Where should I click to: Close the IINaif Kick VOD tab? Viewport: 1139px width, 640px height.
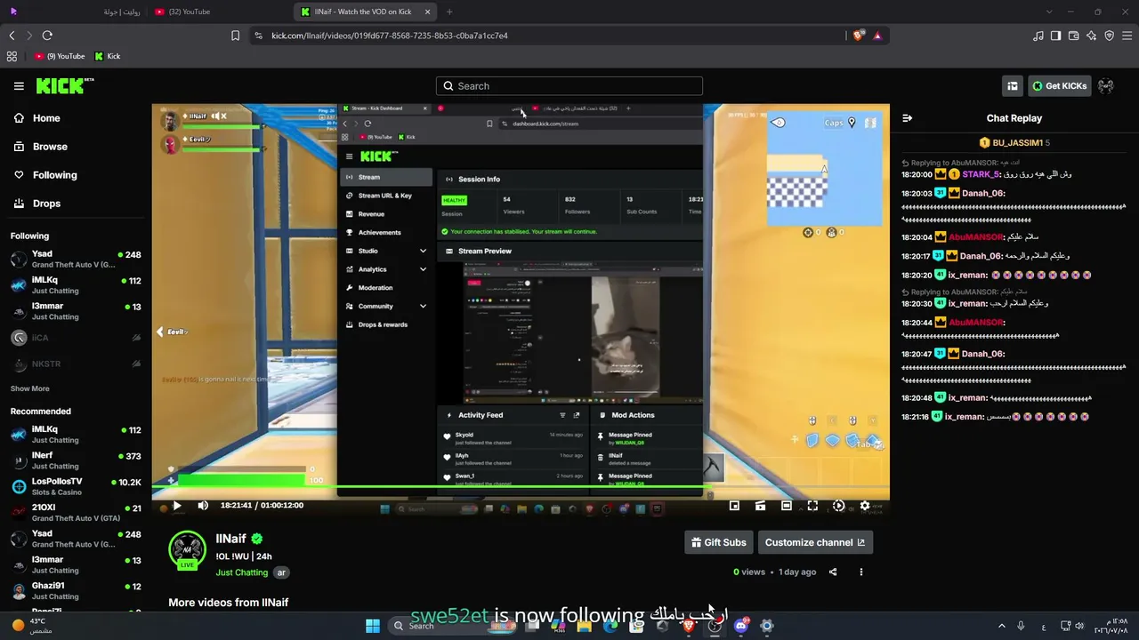427,12
